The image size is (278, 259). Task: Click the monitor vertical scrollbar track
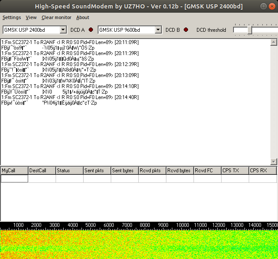(x=274, y=102)
